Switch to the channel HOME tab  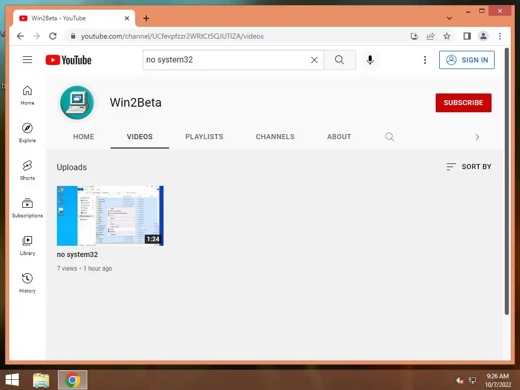pos(84,137)
